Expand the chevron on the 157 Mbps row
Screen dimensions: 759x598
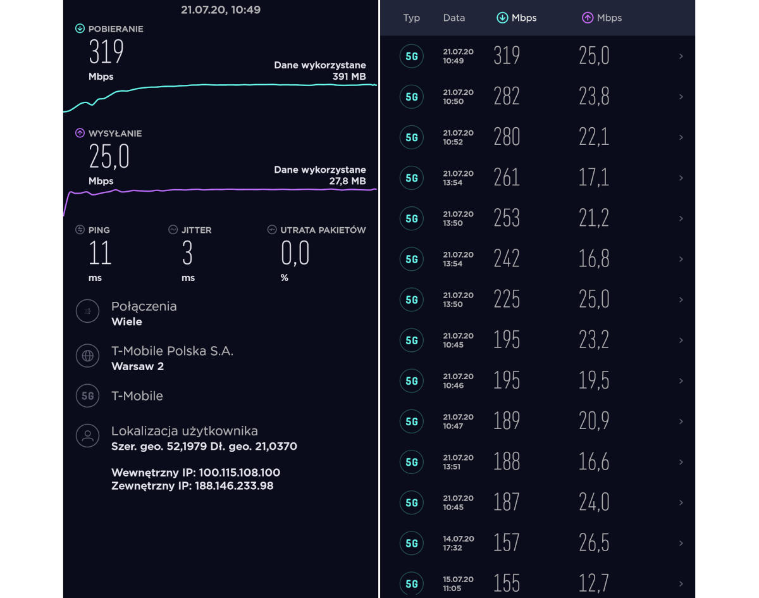tap(681, 543)
